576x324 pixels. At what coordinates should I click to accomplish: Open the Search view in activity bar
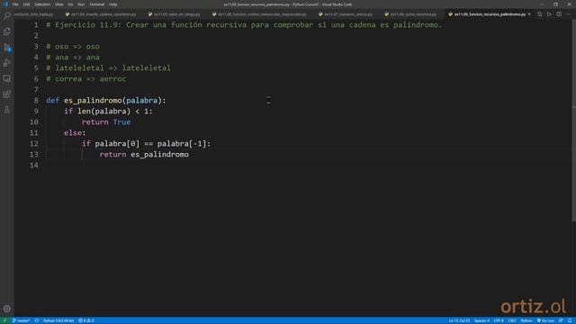point(7,15)
